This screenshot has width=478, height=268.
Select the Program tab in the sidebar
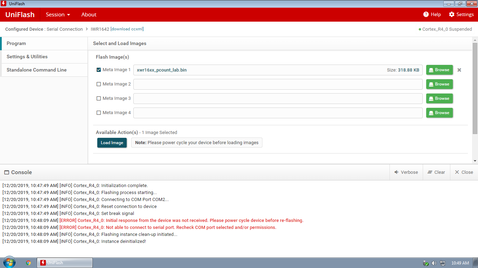click(x=44, y=44)
